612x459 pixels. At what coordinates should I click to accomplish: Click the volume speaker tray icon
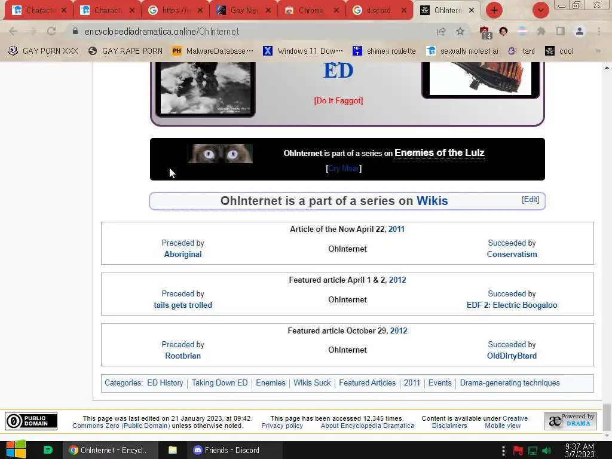pyautogui.click(x=546, y=451)
